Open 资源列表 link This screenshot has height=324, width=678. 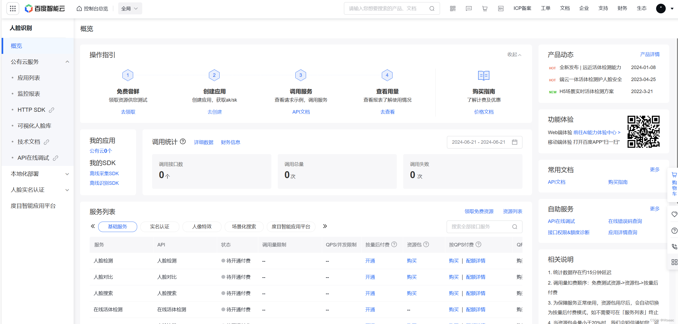513,211
